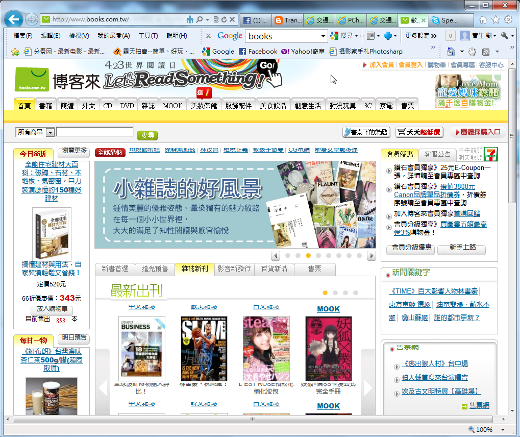Open the 東方書姬 德珍 keyword link
Image resolution: width=520 pixels, height=437 pixels.
point(409,304)
